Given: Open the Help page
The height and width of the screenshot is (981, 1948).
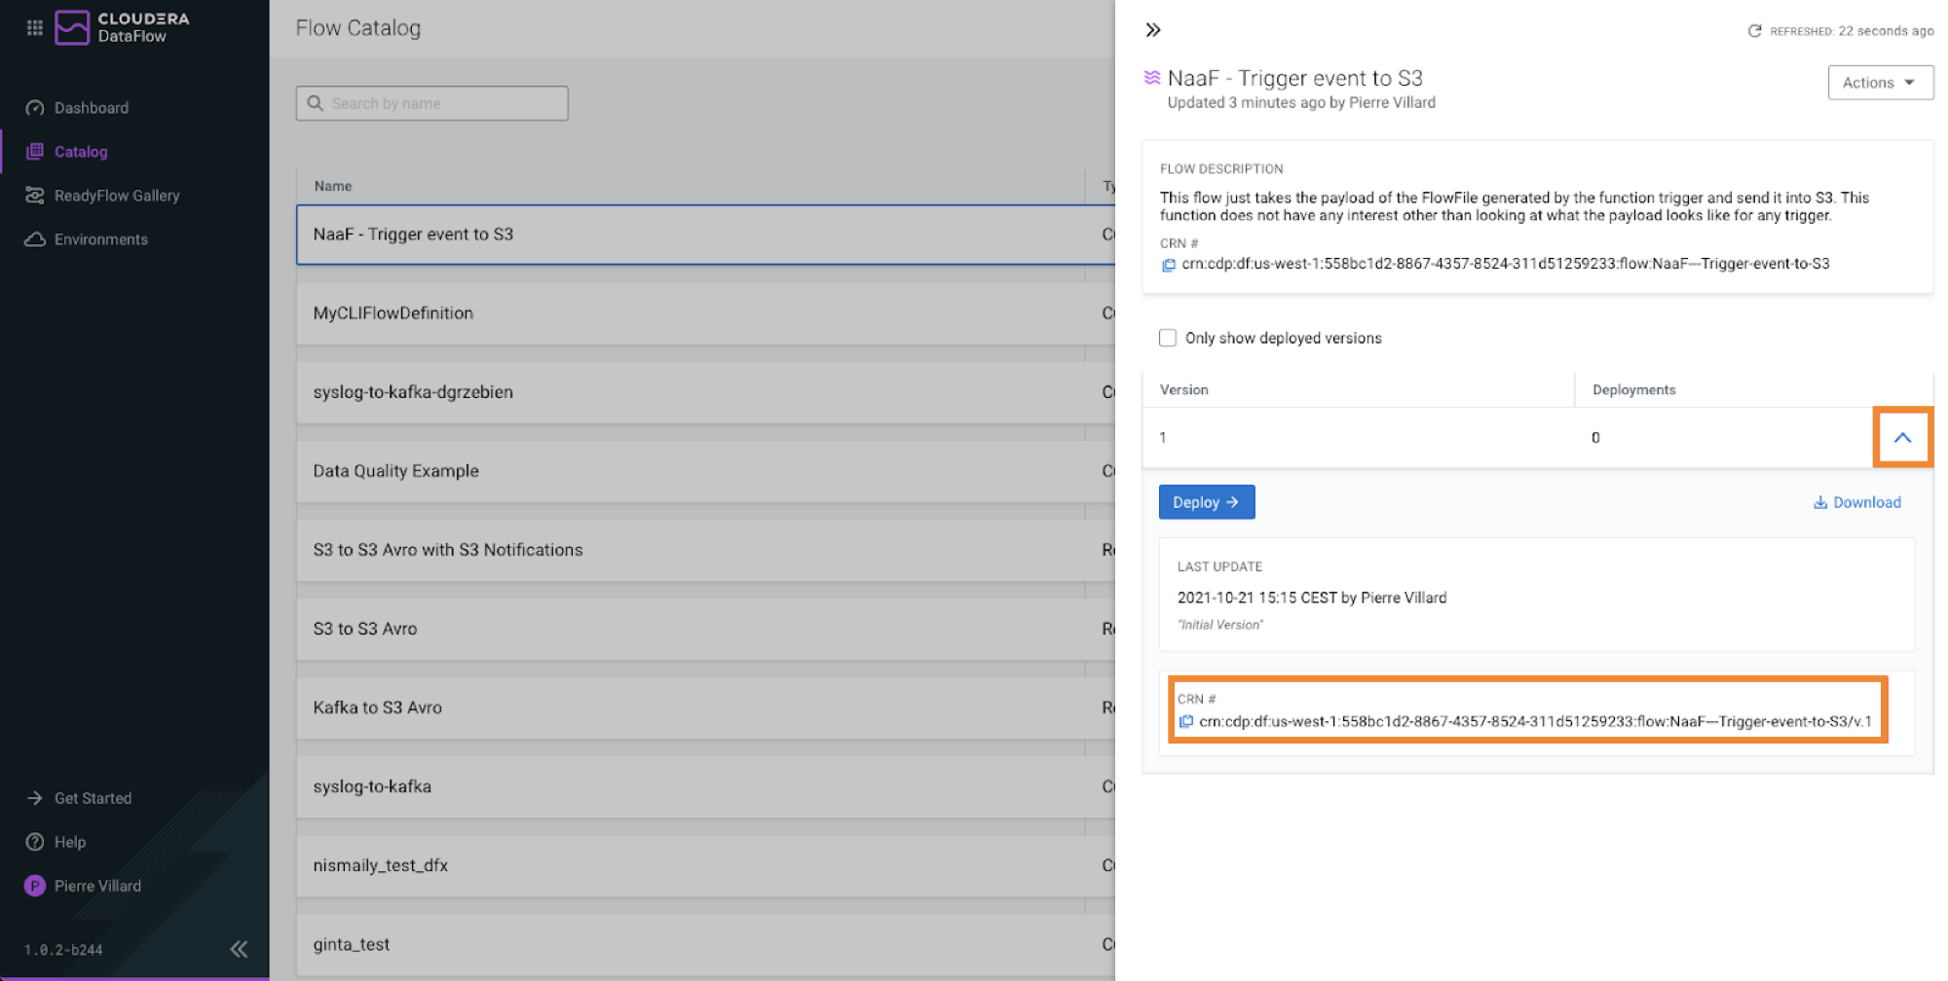Looking at the screenshot, I should 69,842.
